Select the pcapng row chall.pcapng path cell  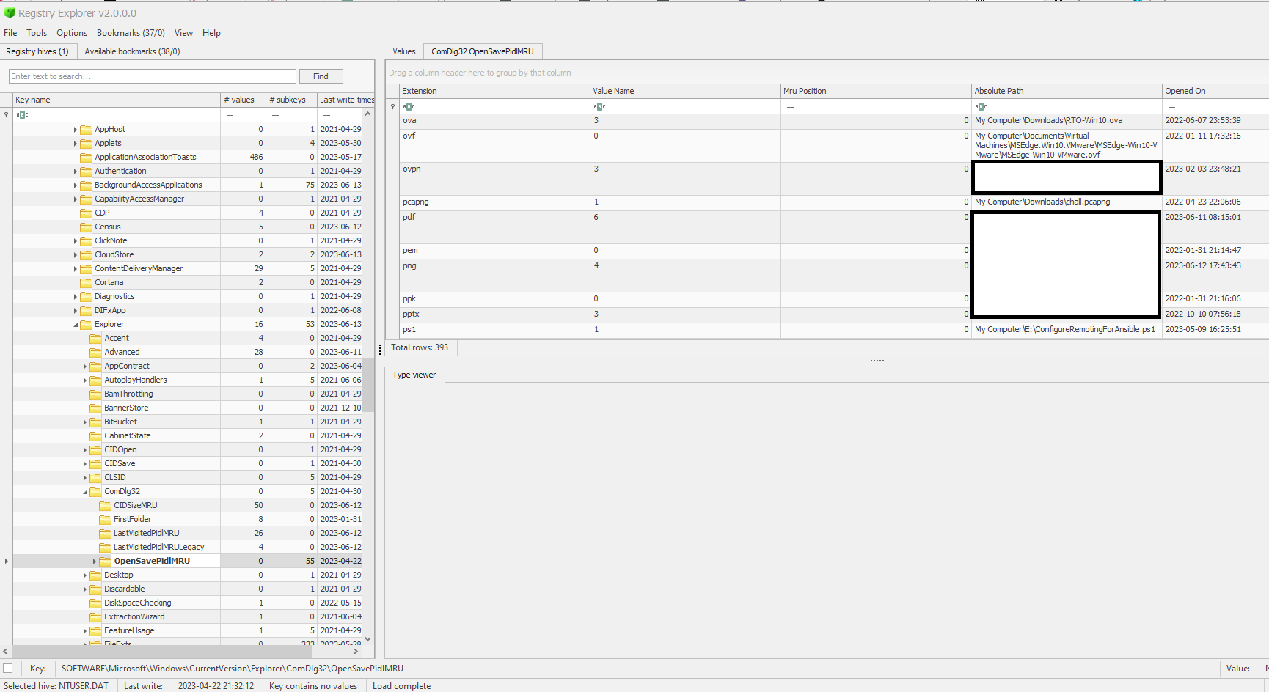click(1067, 202)
